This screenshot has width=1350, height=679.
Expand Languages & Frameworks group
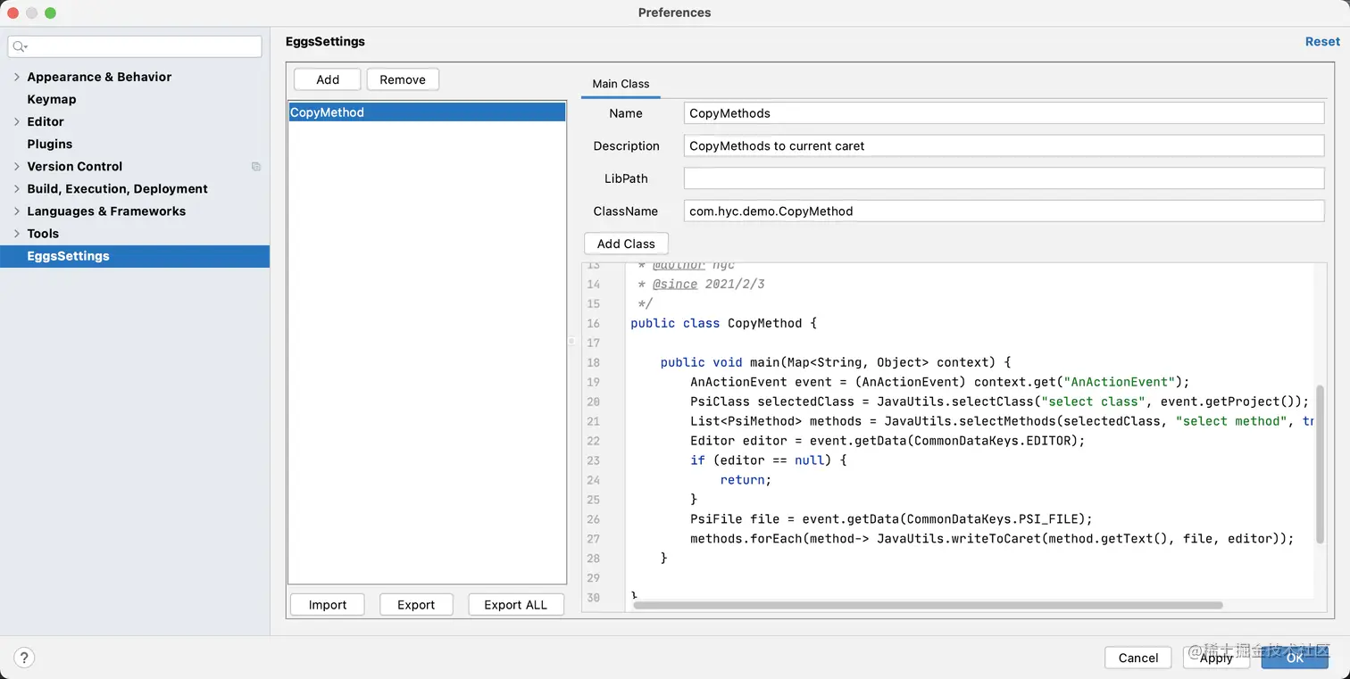[16, 211]
